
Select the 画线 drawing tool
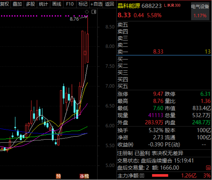coord(57,4)
